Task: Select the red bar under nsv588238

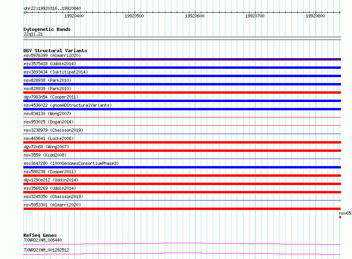Action: coord(182,176)
